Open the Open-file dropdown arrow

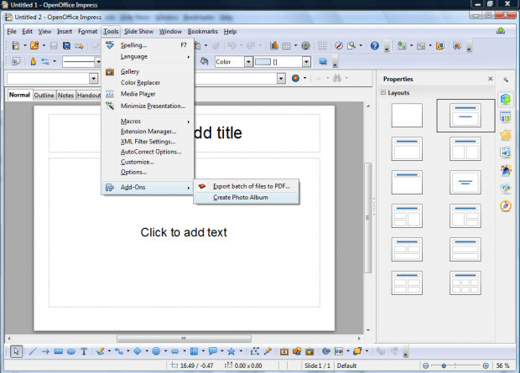(x=44, y=46)
